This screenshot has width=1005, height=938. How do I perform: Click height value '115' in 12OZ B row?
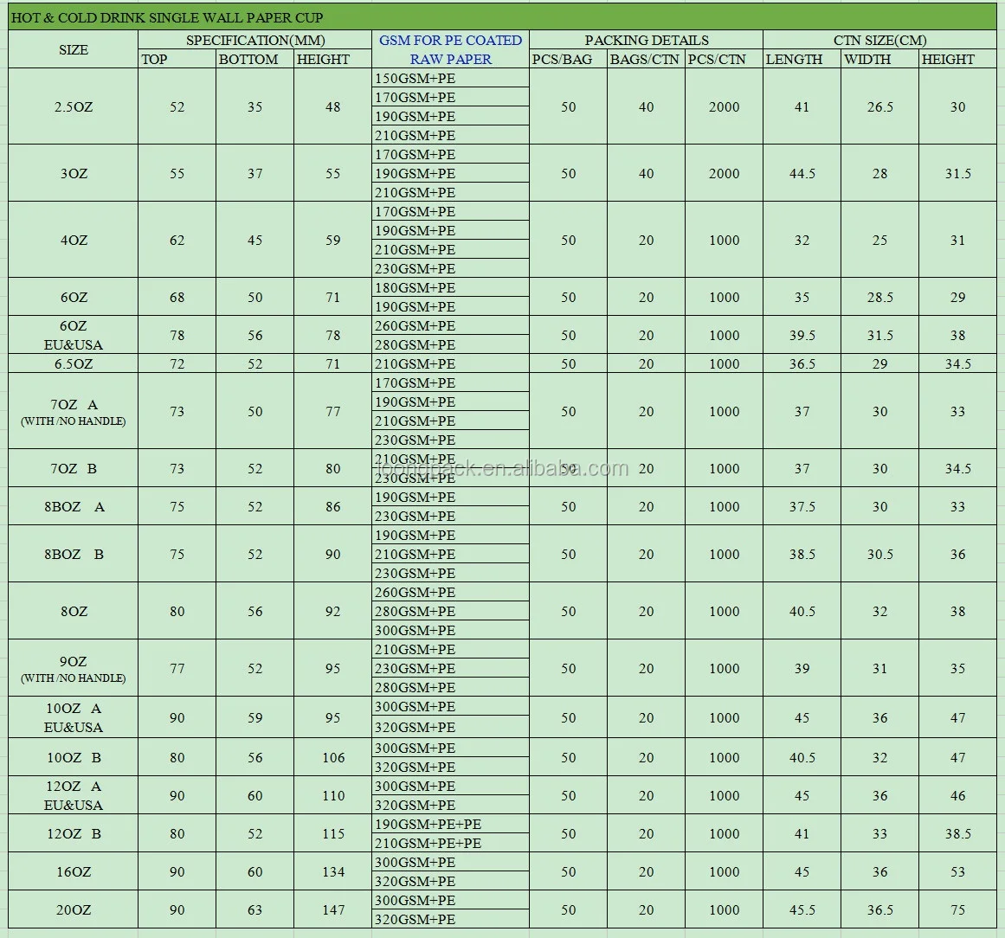[x=332, y=833]
